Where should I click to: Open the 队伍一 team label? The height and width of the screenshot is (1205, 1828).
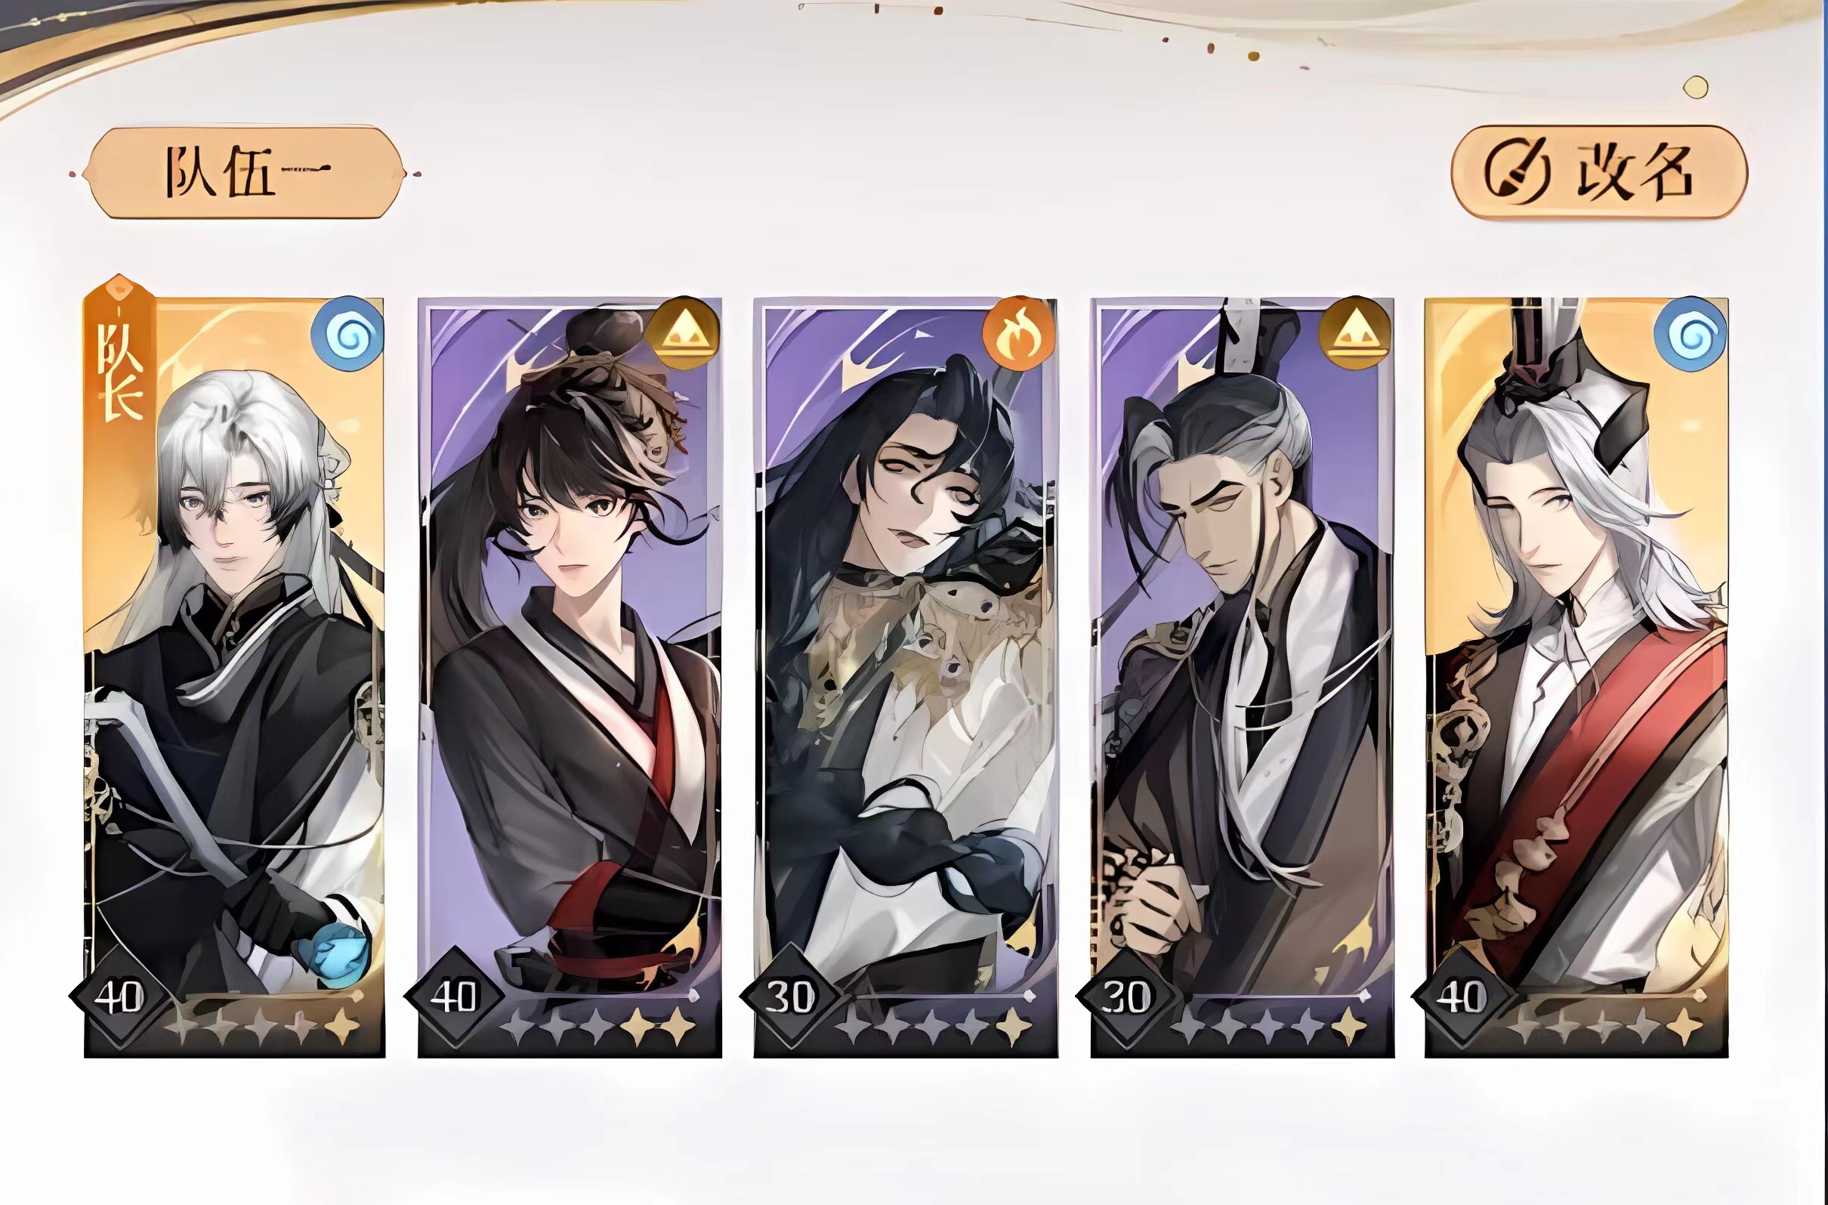pos(246,173)
